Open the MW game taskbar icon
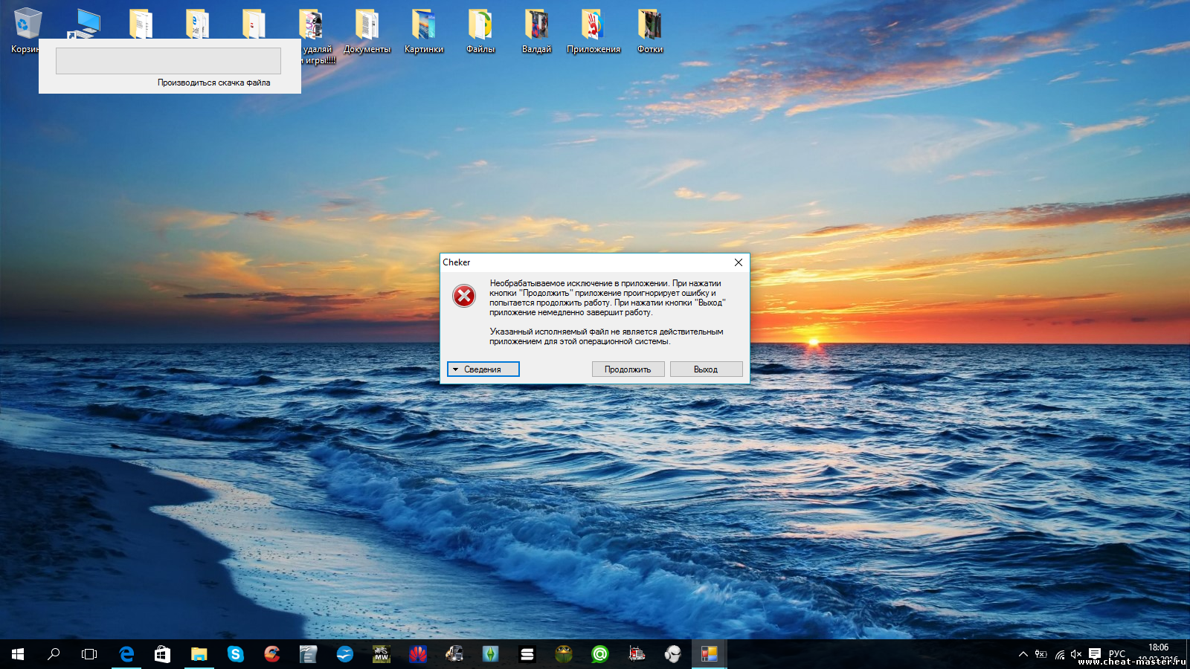1190x669 pixels. pos(381,654)
